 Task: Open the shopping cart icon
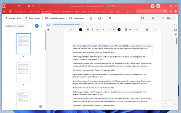(153, 6)
